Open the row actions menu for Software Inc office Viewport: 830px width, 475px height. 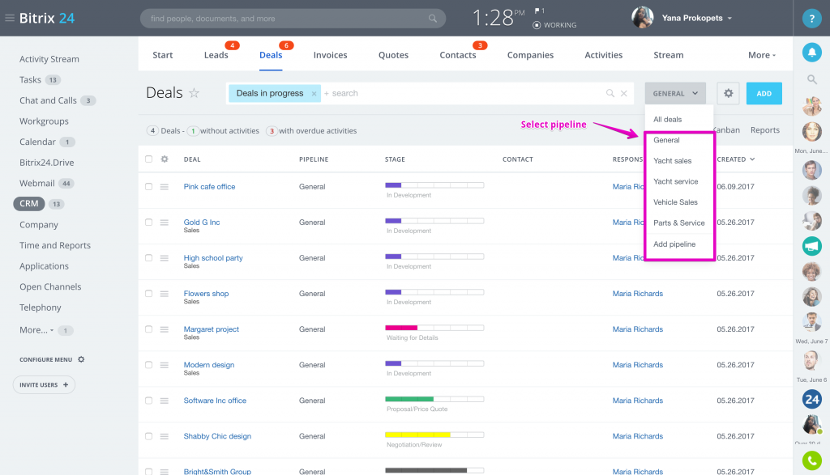[x=165, y=401]
